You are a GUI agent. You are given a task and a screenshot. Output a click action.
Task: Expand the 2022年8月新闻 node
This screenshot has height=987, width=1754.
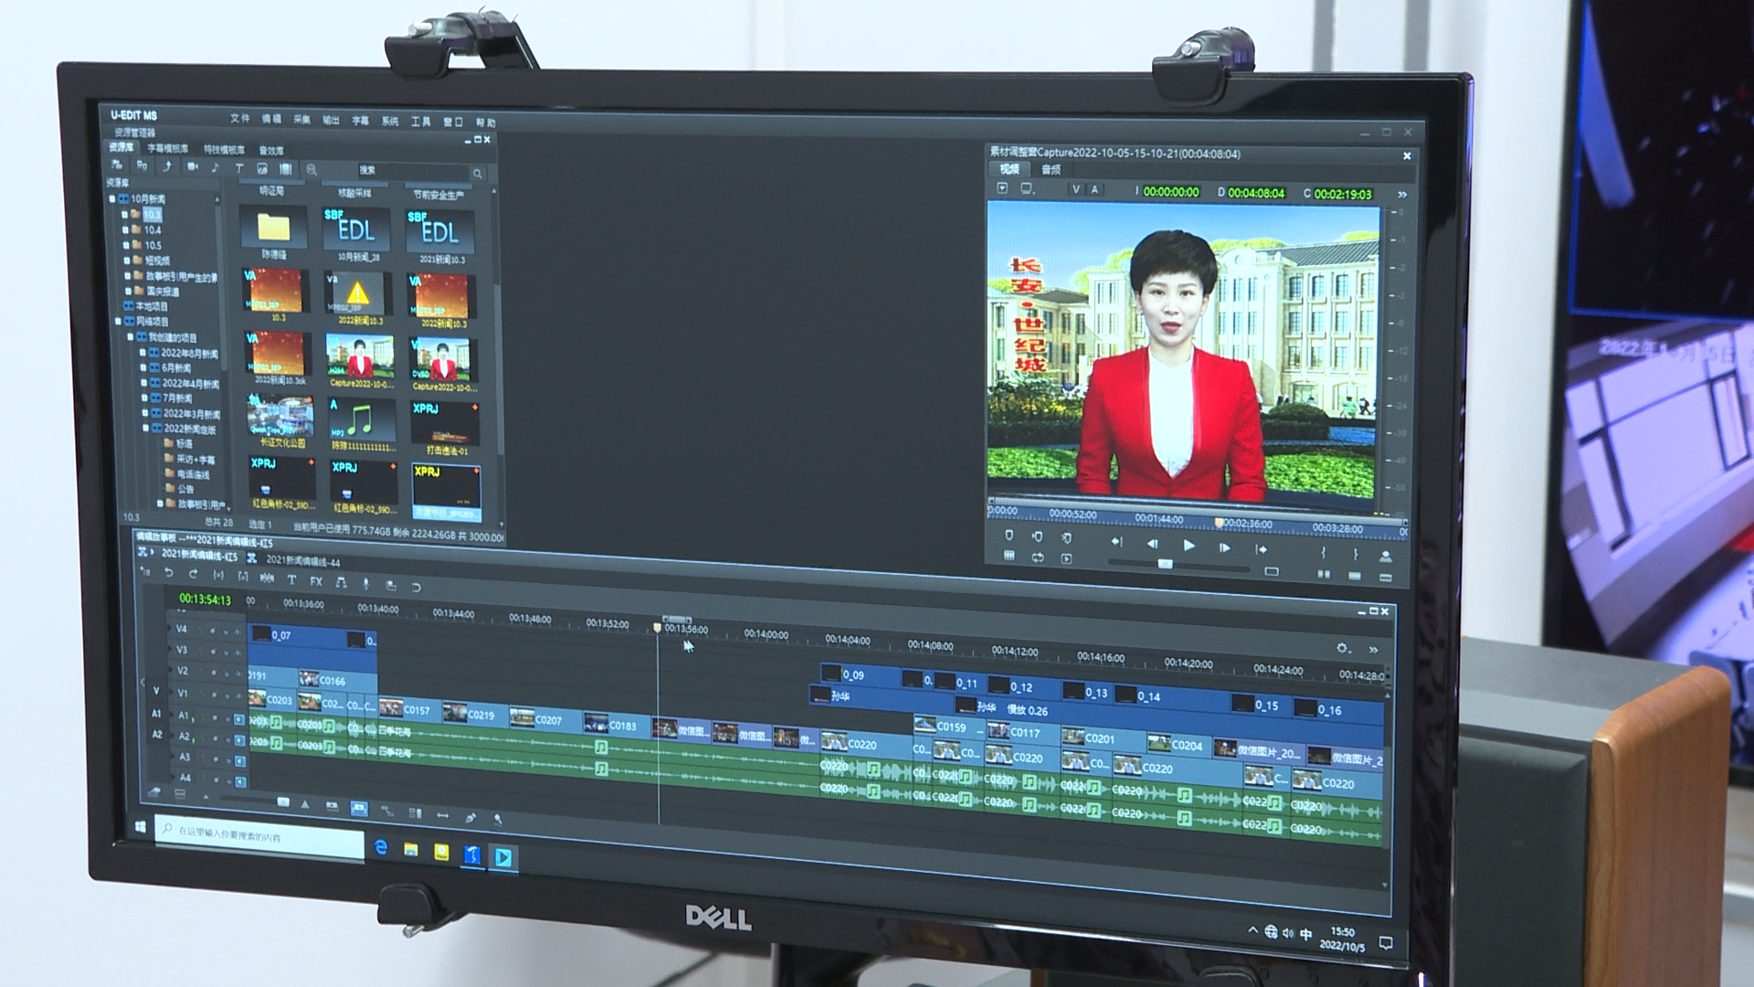[143, 353]
